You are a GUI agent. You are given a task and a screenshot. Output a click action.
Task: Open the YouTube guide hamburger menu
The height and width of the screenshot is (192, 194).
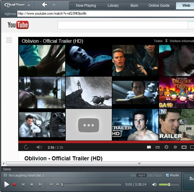click(9, 40)
